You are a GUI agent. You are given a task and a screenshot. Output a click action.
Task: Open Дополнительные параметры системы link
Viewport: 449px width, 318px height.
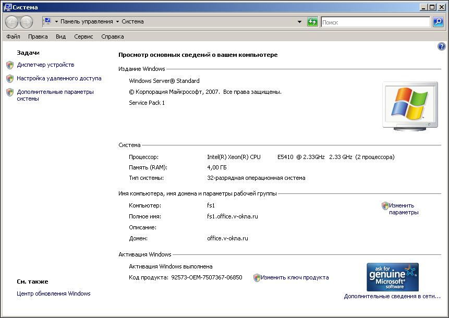(x=55, y=95)
